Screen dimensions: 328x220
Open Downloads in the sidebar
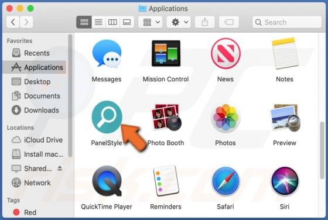click(35, 110)
